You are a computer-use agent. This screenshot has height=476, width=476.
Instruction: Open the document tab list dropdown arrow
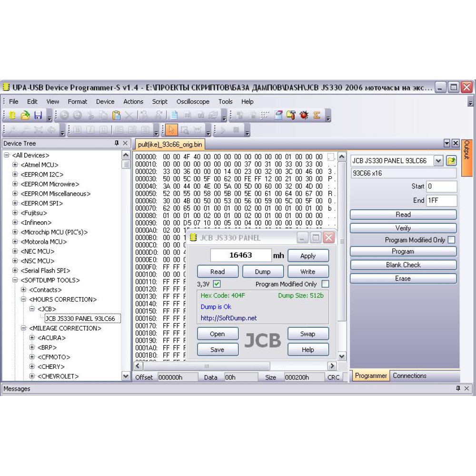[x=446, y=143]
